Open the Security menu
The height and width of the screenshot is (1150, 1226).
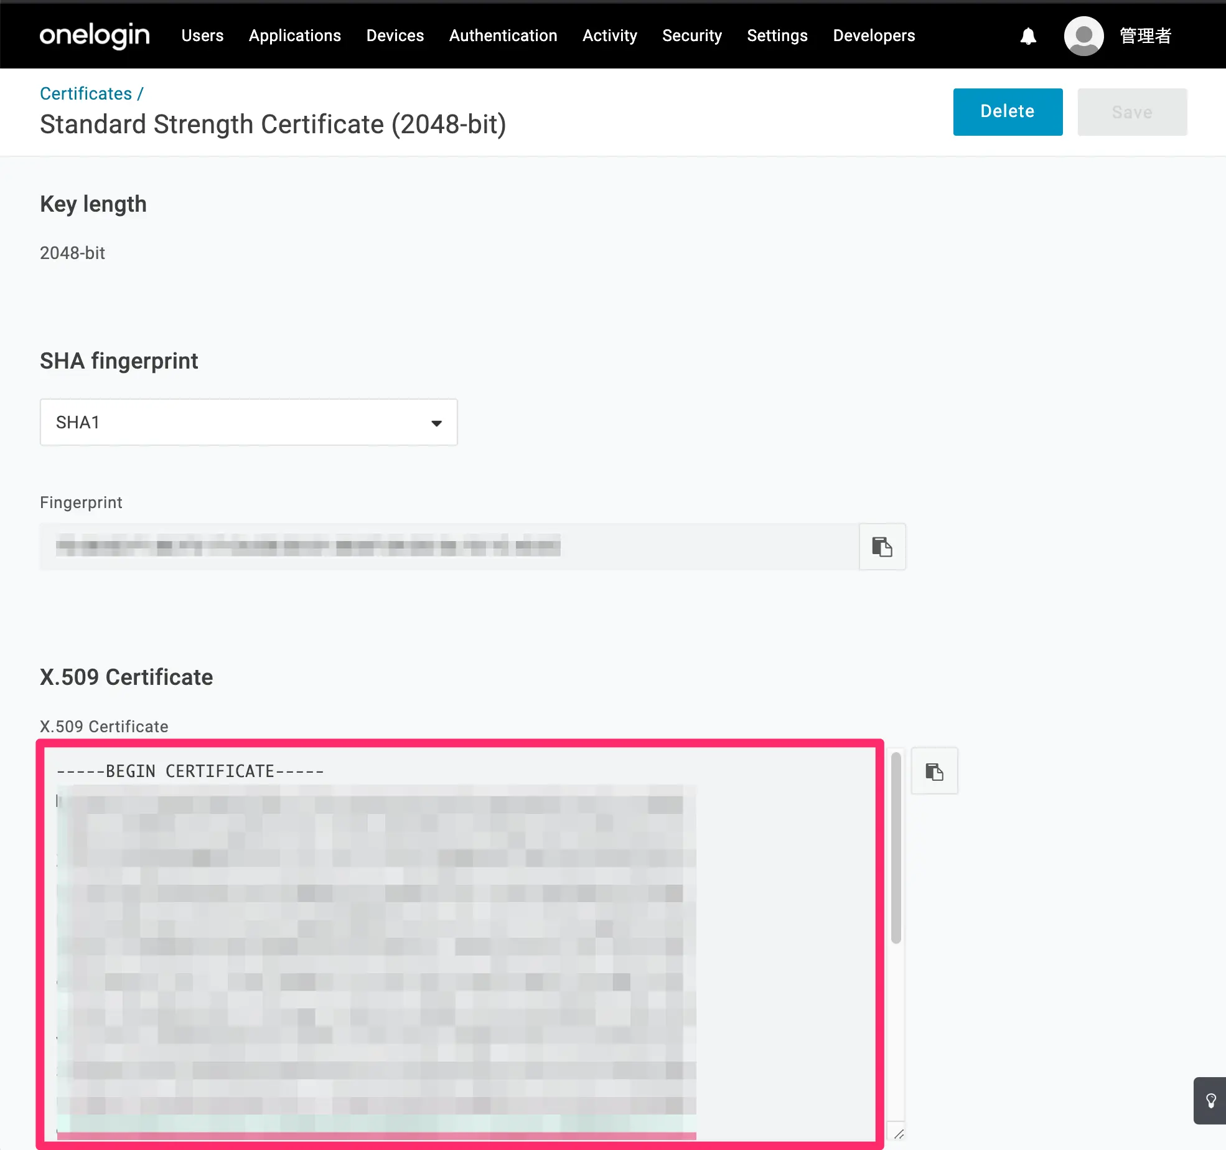point(691,35)
